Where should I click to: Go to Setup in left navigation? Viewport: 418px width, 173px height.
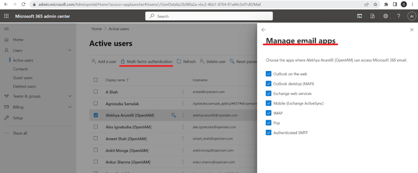(x=18, y=118)
